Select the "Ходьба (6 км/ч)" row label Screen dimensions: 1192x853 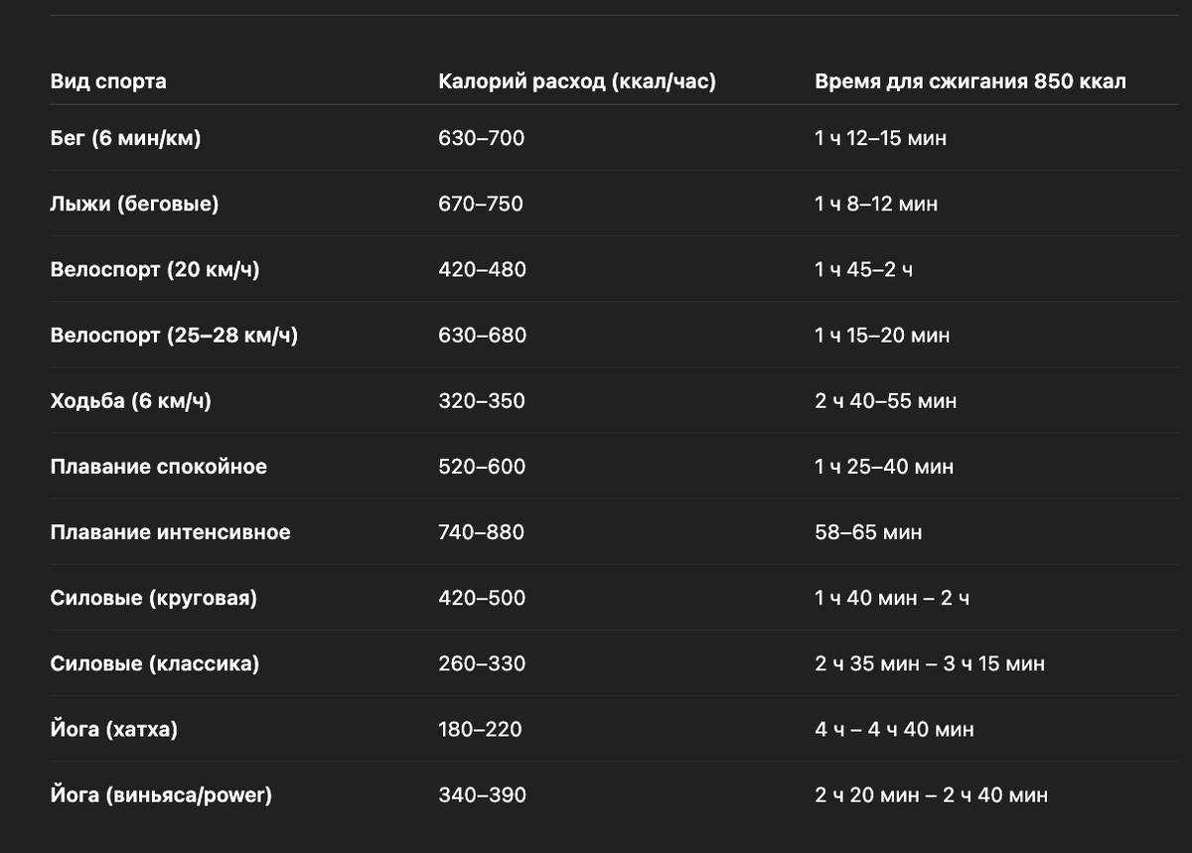click(130, 401)
